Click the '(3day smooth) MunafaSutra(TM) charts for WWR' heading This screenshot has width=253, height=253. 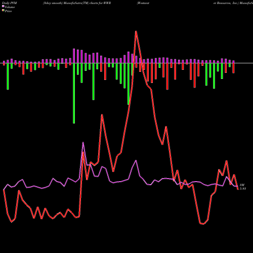[77, 3]
